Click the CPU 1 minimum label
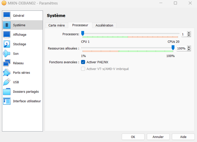The height and width of the screenshot is (142, 197). point(85,42)
